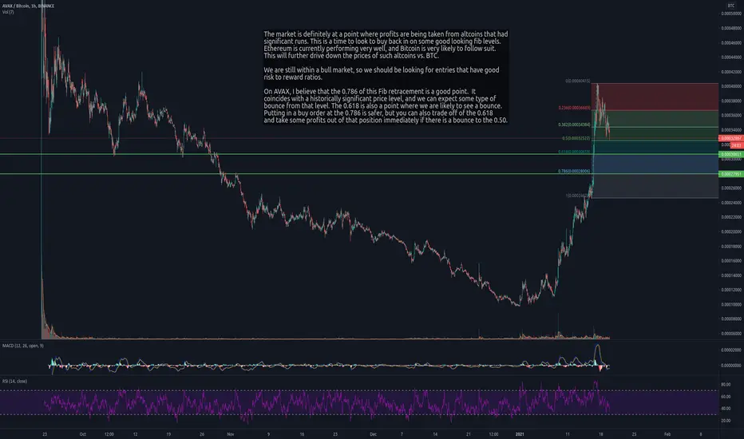Click the note paragraph beginning "On AVAX, I believe"
This screenshot has height=439, width=744.
[x=386, y=106]
